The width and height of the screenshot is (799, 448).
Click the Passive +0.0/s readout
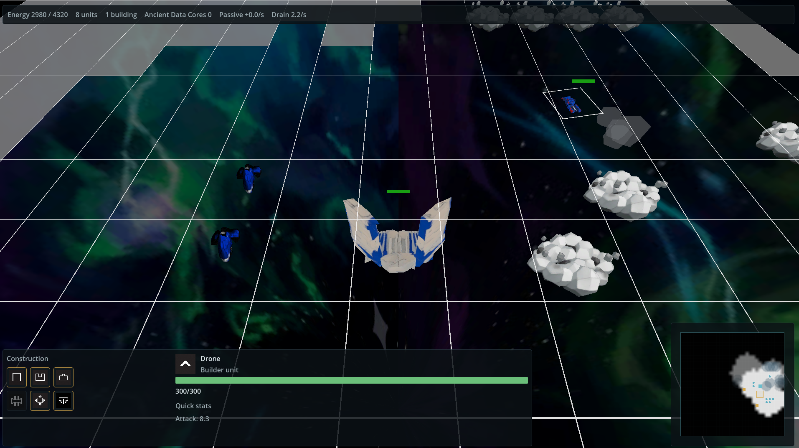241,15
